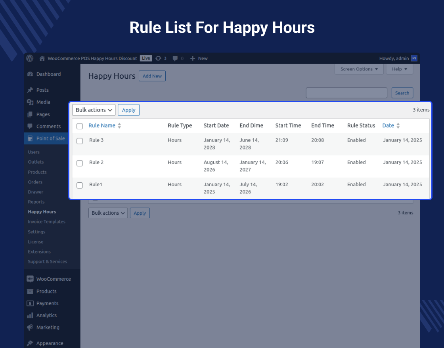Expand the Screen Options panel
This screenshot has width=444, height=348.
[358, 69]
